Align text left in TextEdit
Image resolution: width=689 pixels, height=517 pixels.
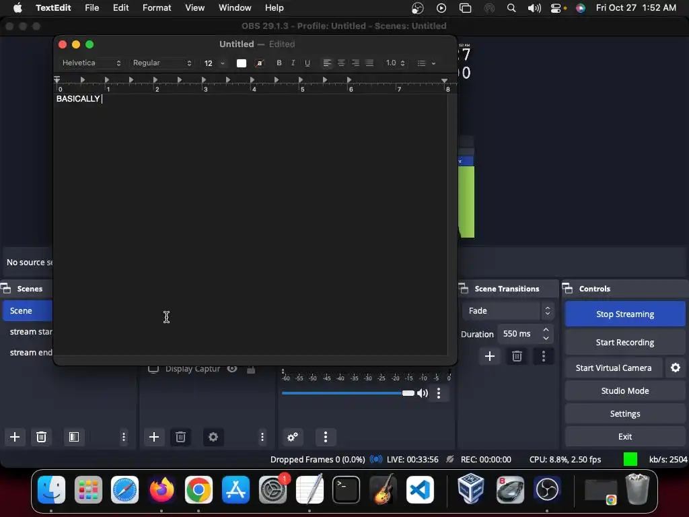click(x=326, y=63)
